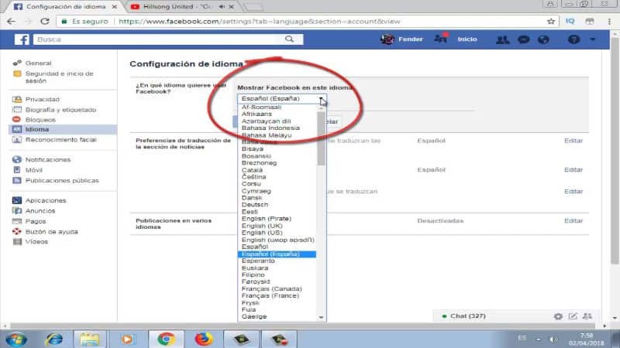Select Català from the language list
This screenshot has width=620, height=348.
click(x=252, y=170)
